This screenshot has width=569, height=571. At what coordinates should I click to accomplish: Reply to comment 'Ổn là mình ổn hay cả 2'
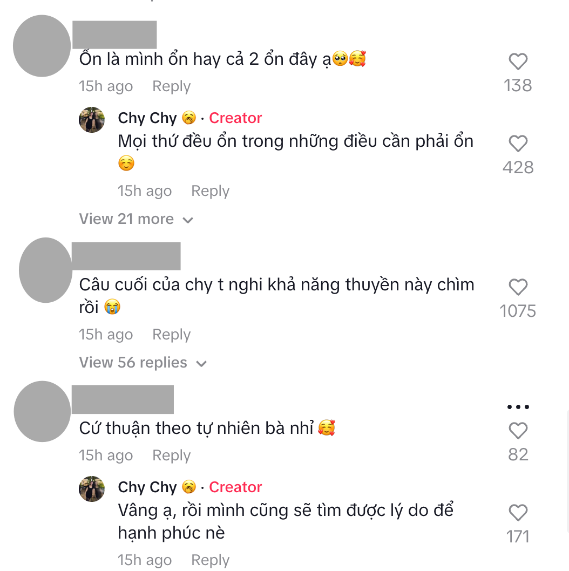171,86
